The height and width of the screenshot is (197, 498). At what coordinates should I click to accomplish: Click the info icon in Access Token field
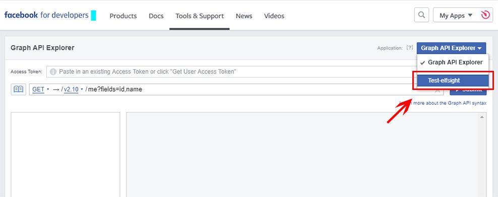[x=53, y=71]
